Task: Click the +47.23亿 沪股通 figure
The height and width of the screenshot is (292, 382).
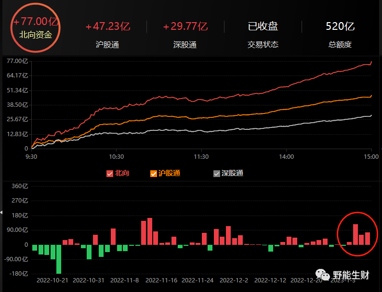Action: click(108, 26)
